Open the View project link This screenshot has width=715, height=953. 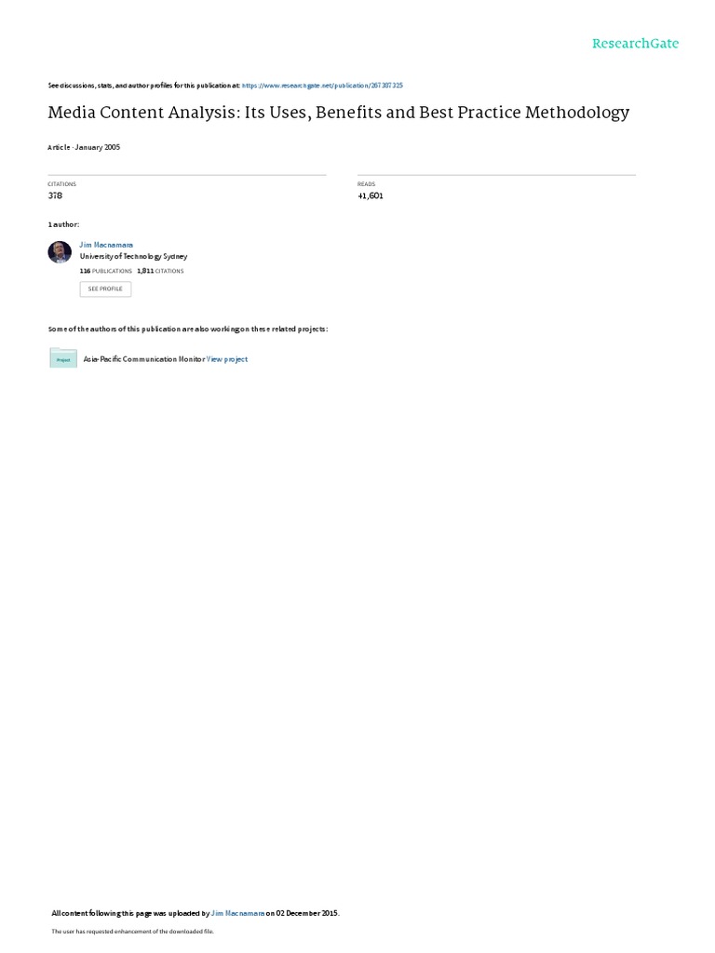coord(227,359)
